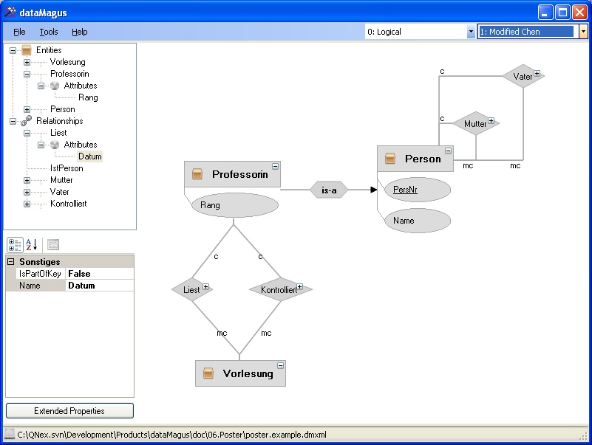Select the Kontrolliert relationship label in tree

(x=68, y=204)
